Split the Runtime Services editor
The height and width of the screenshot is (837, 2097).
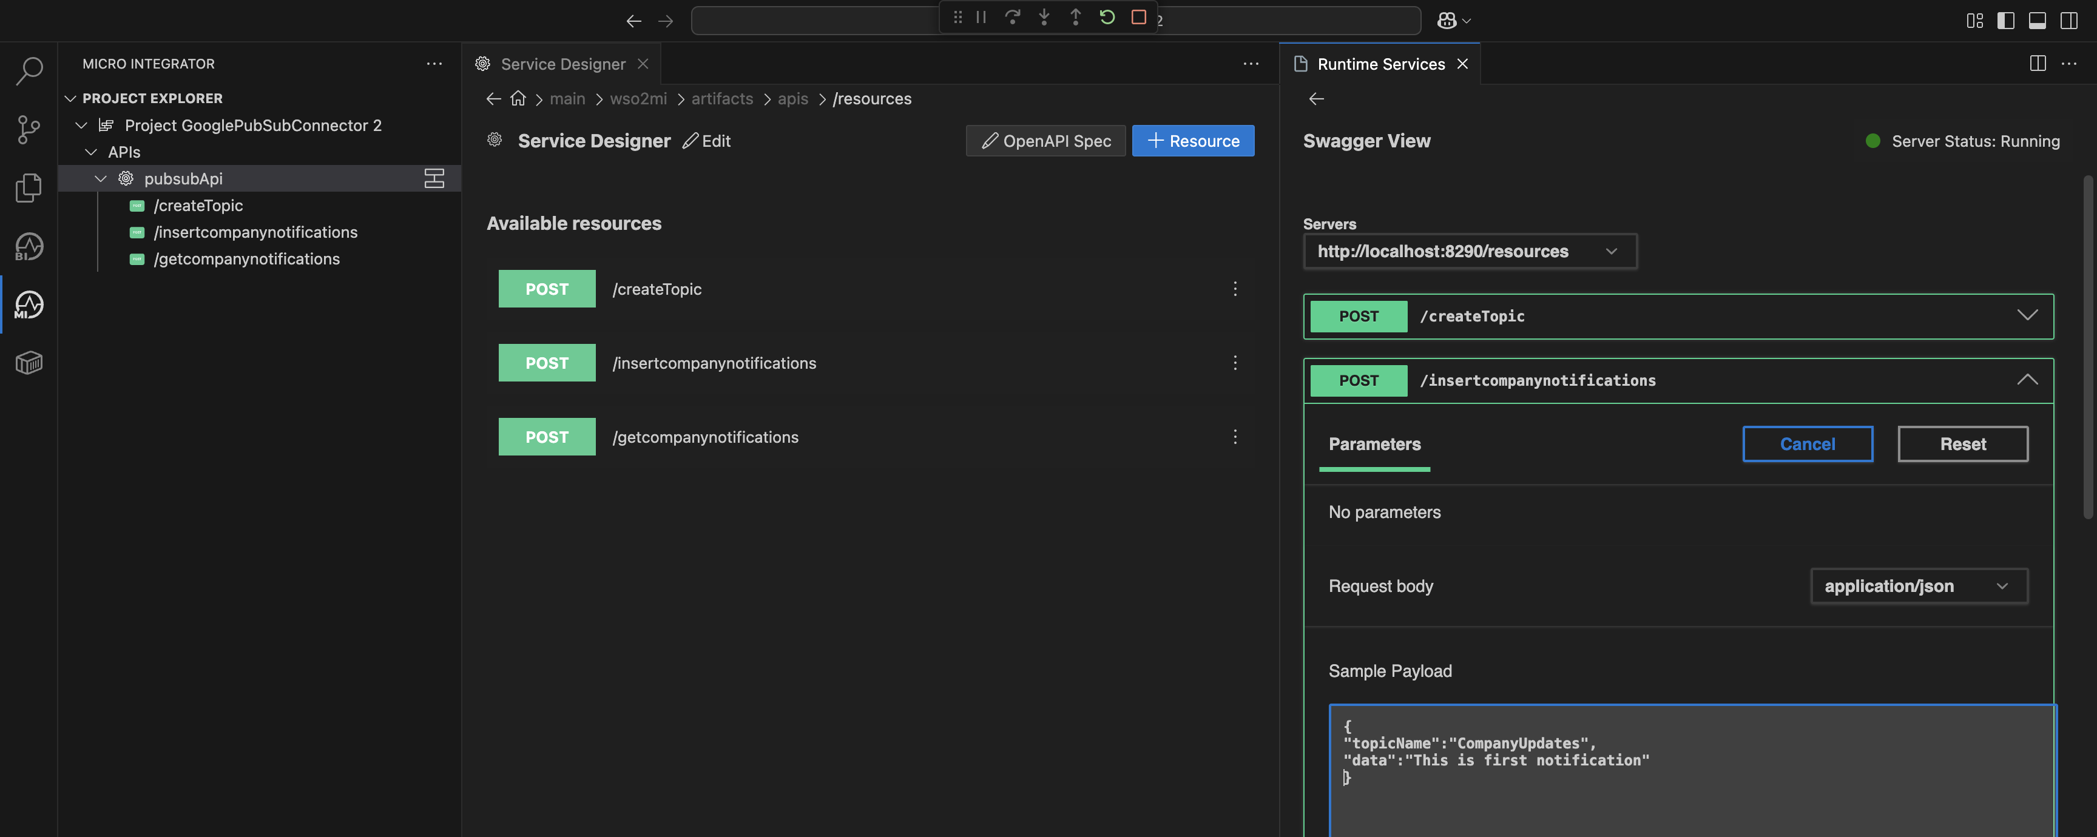(x=2038, y=64)
